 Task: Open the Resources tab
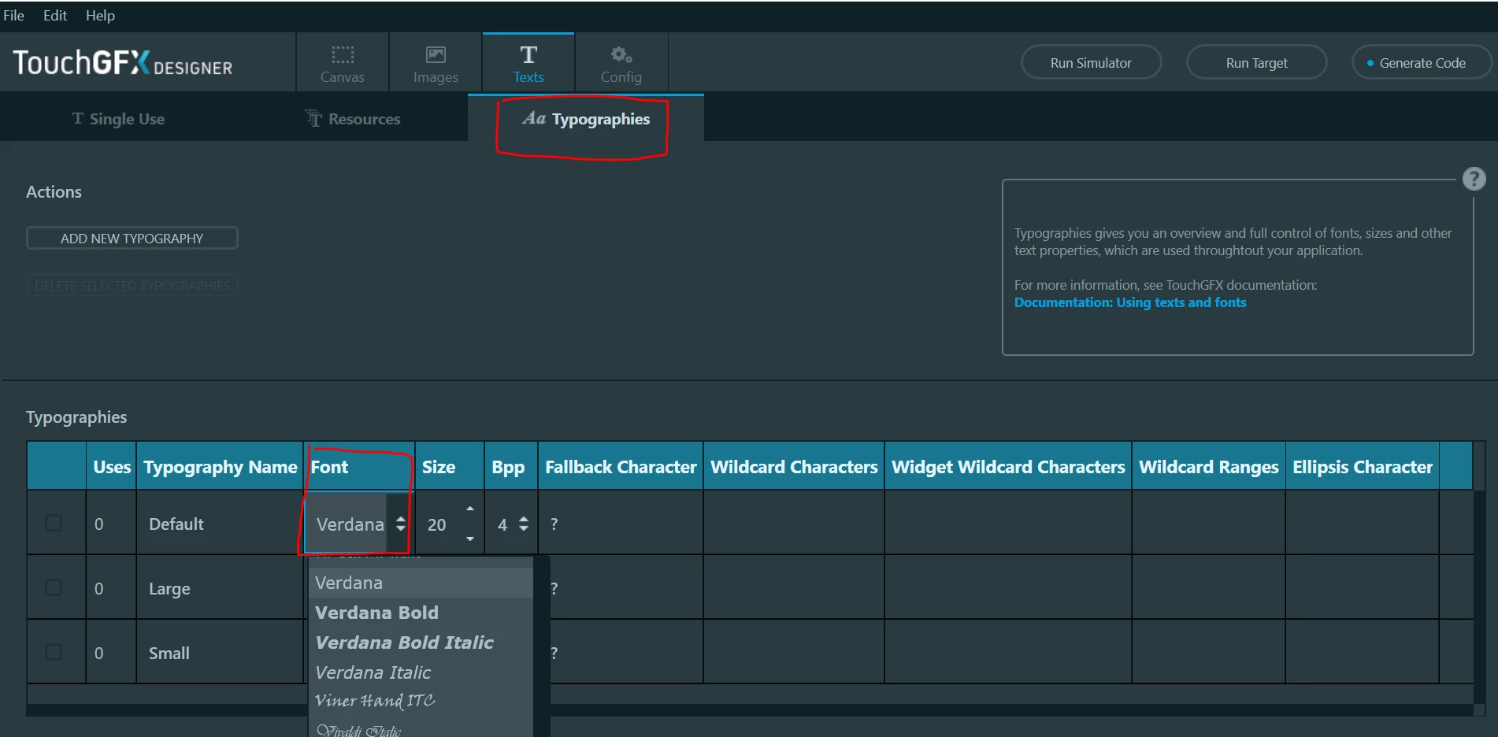click(x=353, y=119)
